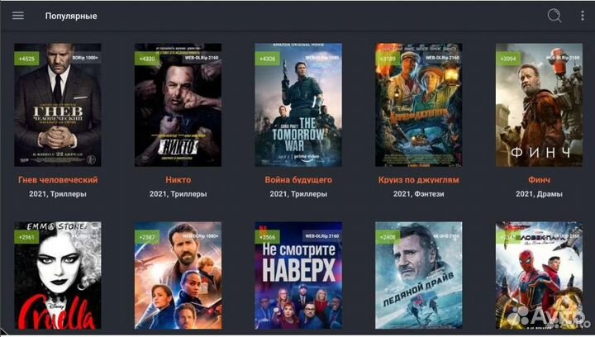
Task: Click the +2566 badge on Не смотрите наверх
Action: (x=267, y=237)
